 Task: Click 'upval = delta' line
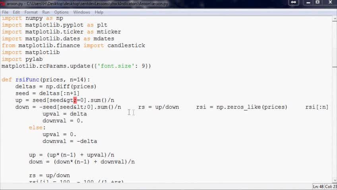pyautogui.click(x=65, y=114)
